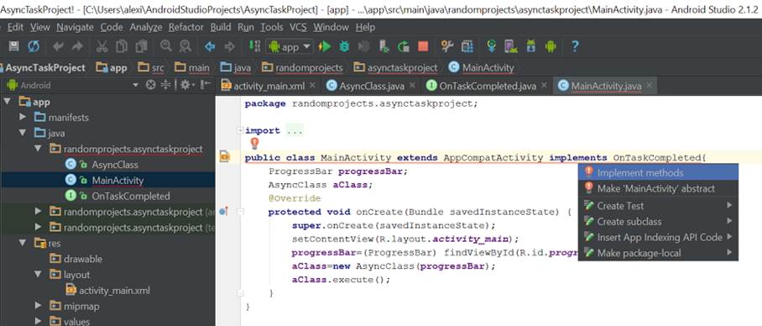
Task: Navigate forward with right arrow icon
Action: point(229,46)
